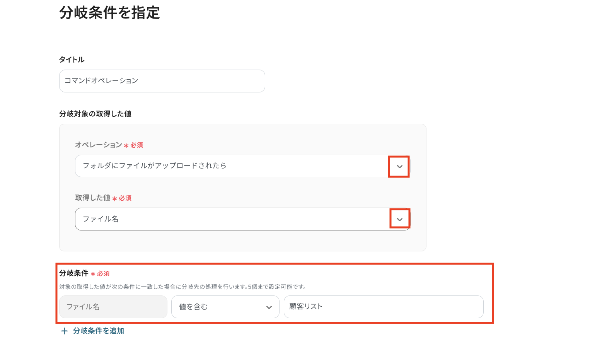Click the plus icon beside 分岐条件を追加

[x=65, y=331]
